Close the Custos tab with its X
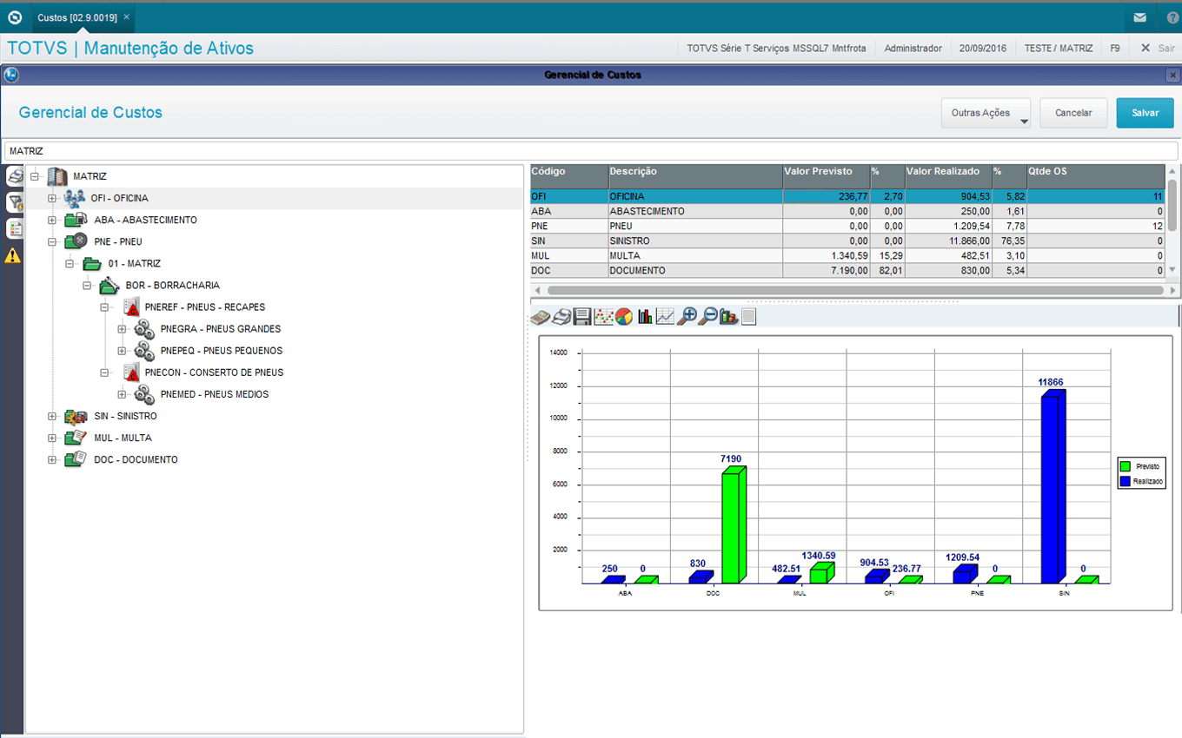Viewport: 1182px width, 738px height. point(127,17)
